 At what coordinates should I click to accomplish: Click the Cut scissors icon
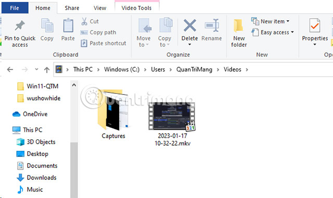(84, 21)
